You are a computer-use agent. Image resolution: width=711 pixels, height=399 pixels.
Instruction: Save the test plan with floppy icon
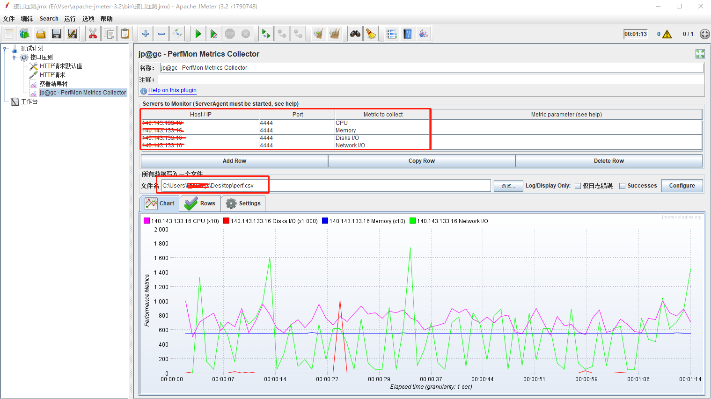coord(57,34)
